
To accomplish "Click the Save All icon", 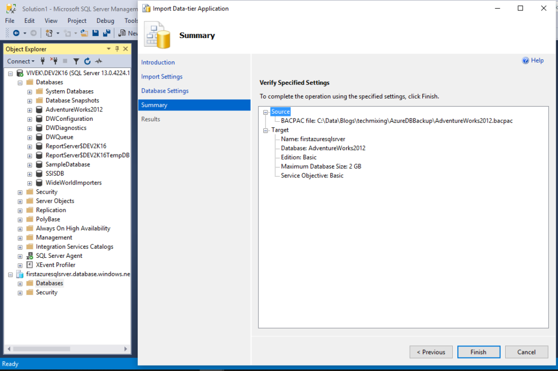I will (108, 33).
